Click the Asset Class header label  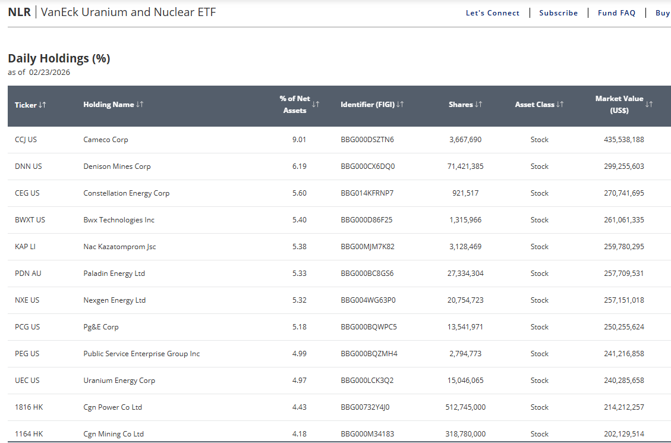pyautogui.click(x=535, y=105)
